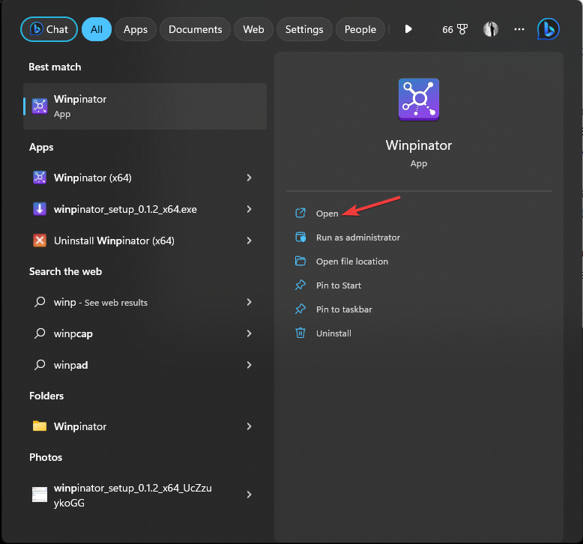Expand the winpcap suggestion chevron
This screenshot has height=544, width=583.
pos(249,333)
